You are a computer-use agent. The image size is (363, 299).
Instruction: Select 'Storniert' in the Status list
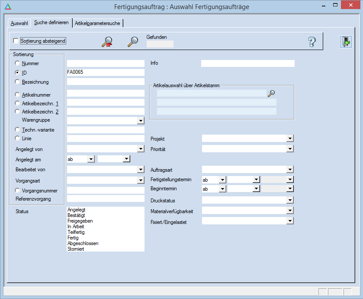77,249
